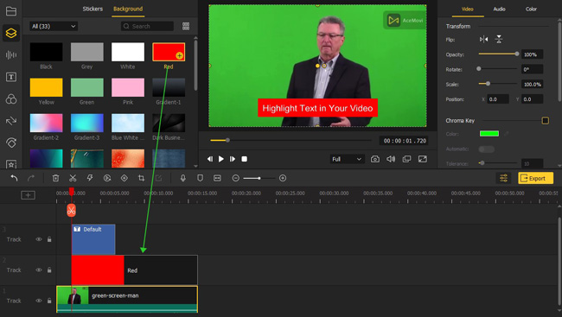
Task: Click the Export button
Action: tap(535, 178)
